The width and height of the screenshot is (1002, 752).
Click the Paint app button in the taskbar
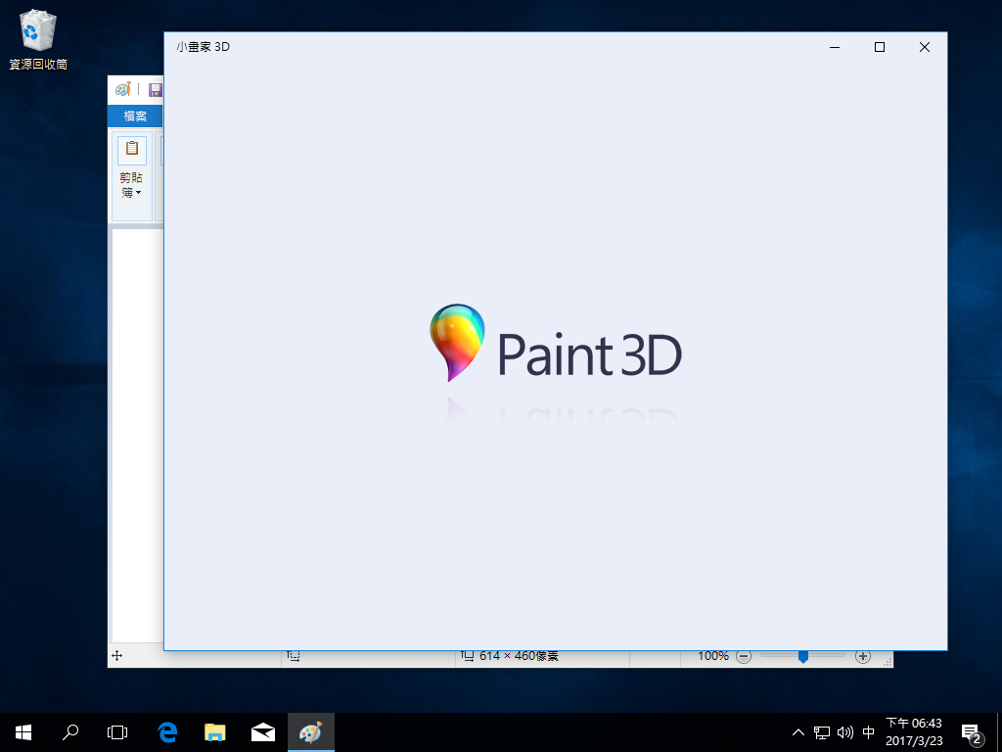coord(310,731)
